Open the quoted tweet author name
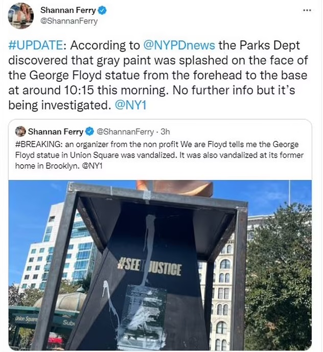The image size is (323, 352). click(56, 131)
